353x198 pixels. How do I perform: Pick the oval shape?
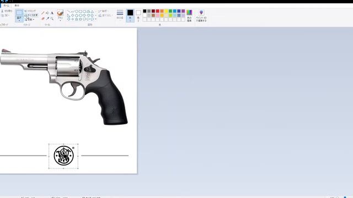pyautogui.click(x=77, y=12)
